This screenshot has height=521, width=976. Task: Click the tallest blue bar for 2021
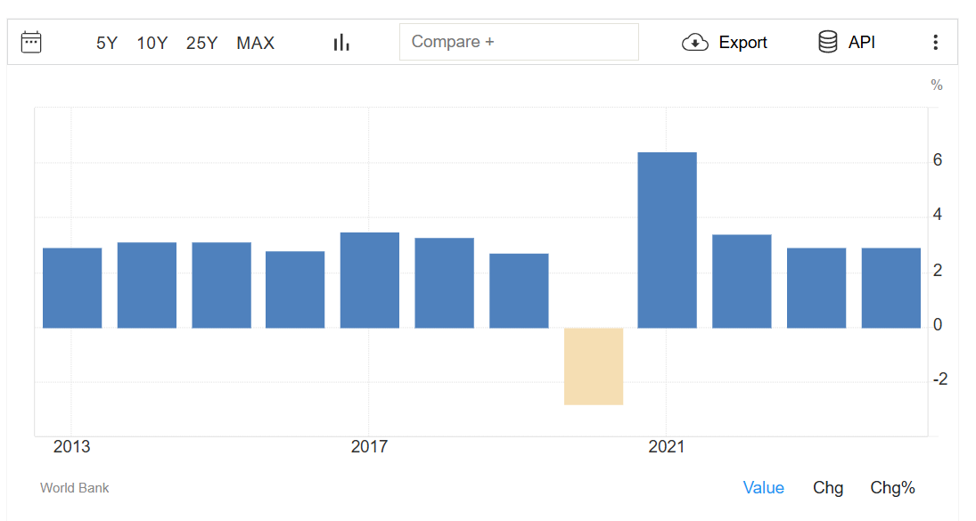[667, 240]
